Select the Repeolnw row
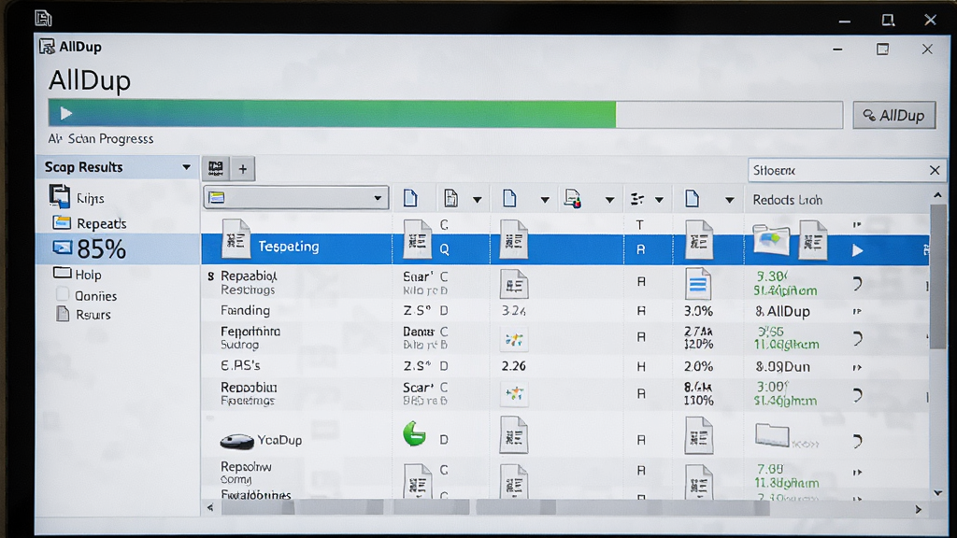Image resolution: width=957 pixels, height=538 pixels. pyautogui.click(x=565, y=473)
